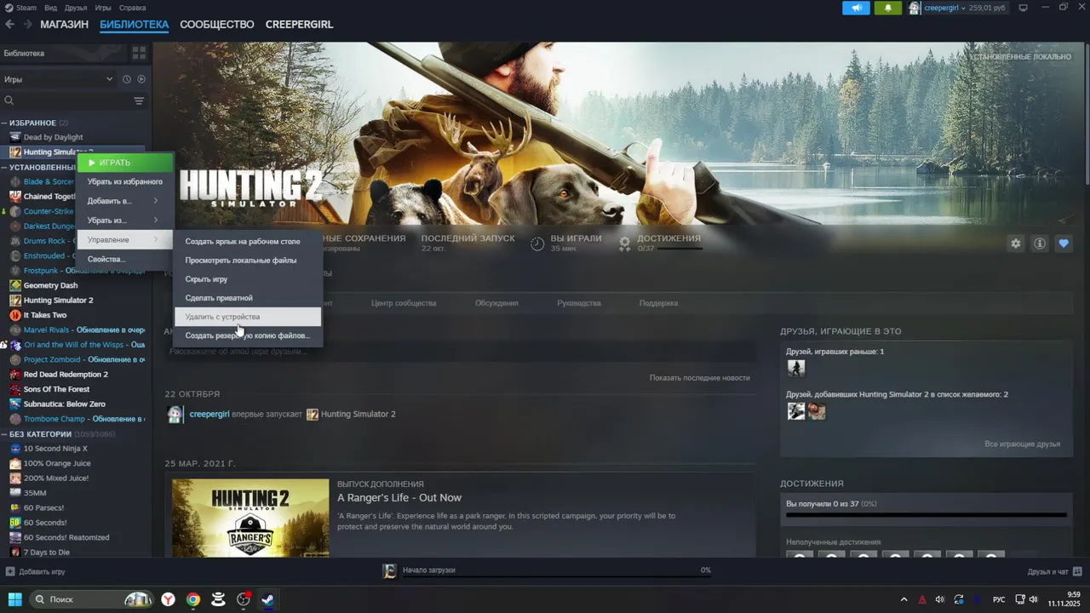
Task: Click Показать последние новости link
Action: (699, 377)
